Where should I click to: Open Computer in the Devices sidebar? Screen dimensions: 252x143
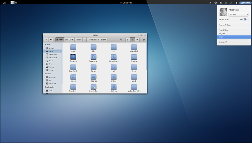pyautogui.click(x=52, y=84)
